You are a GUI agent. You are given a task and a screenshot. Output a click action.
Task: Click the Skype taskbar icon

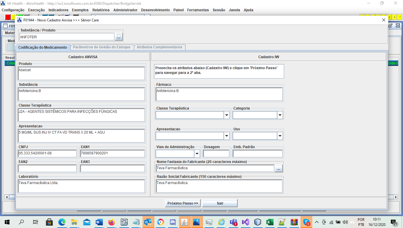pyautogui.click(x=306, y=222)
